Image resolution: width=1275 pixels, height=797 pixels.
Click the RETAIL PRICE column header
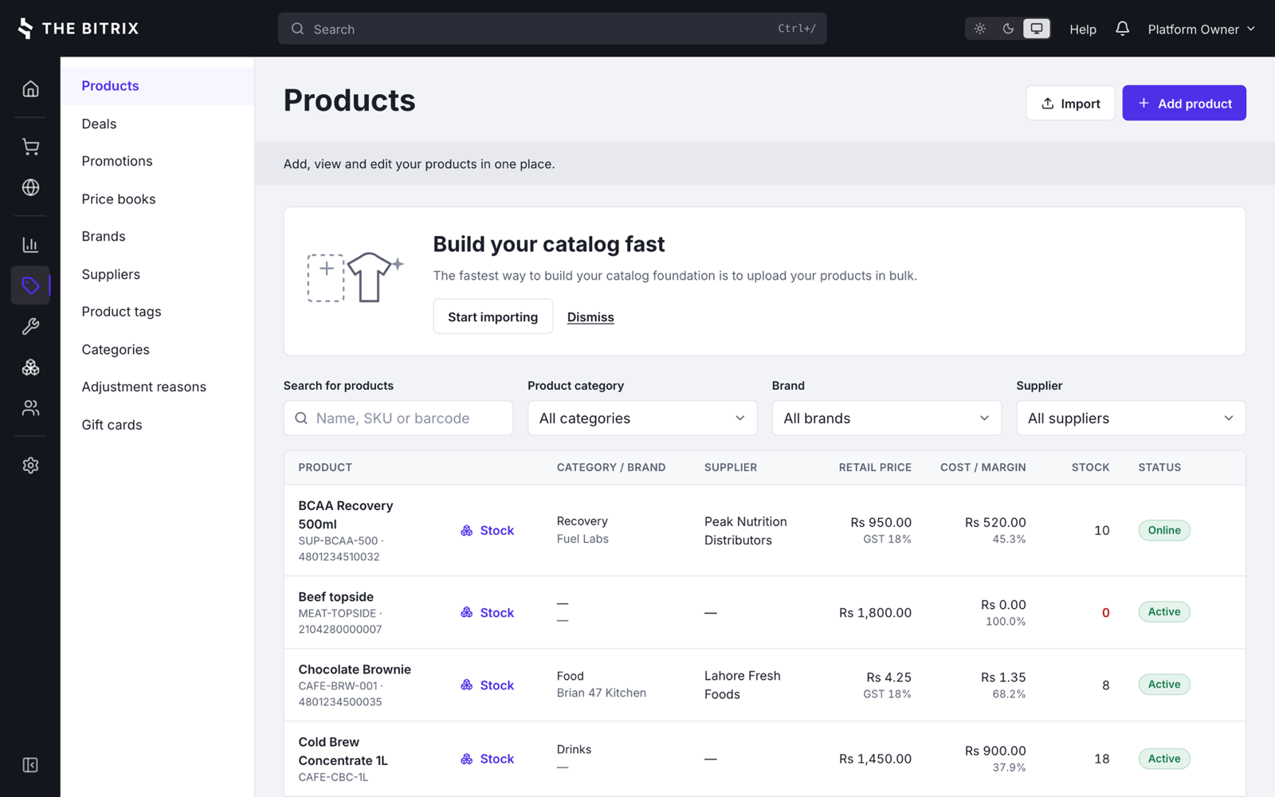point(875,468)
